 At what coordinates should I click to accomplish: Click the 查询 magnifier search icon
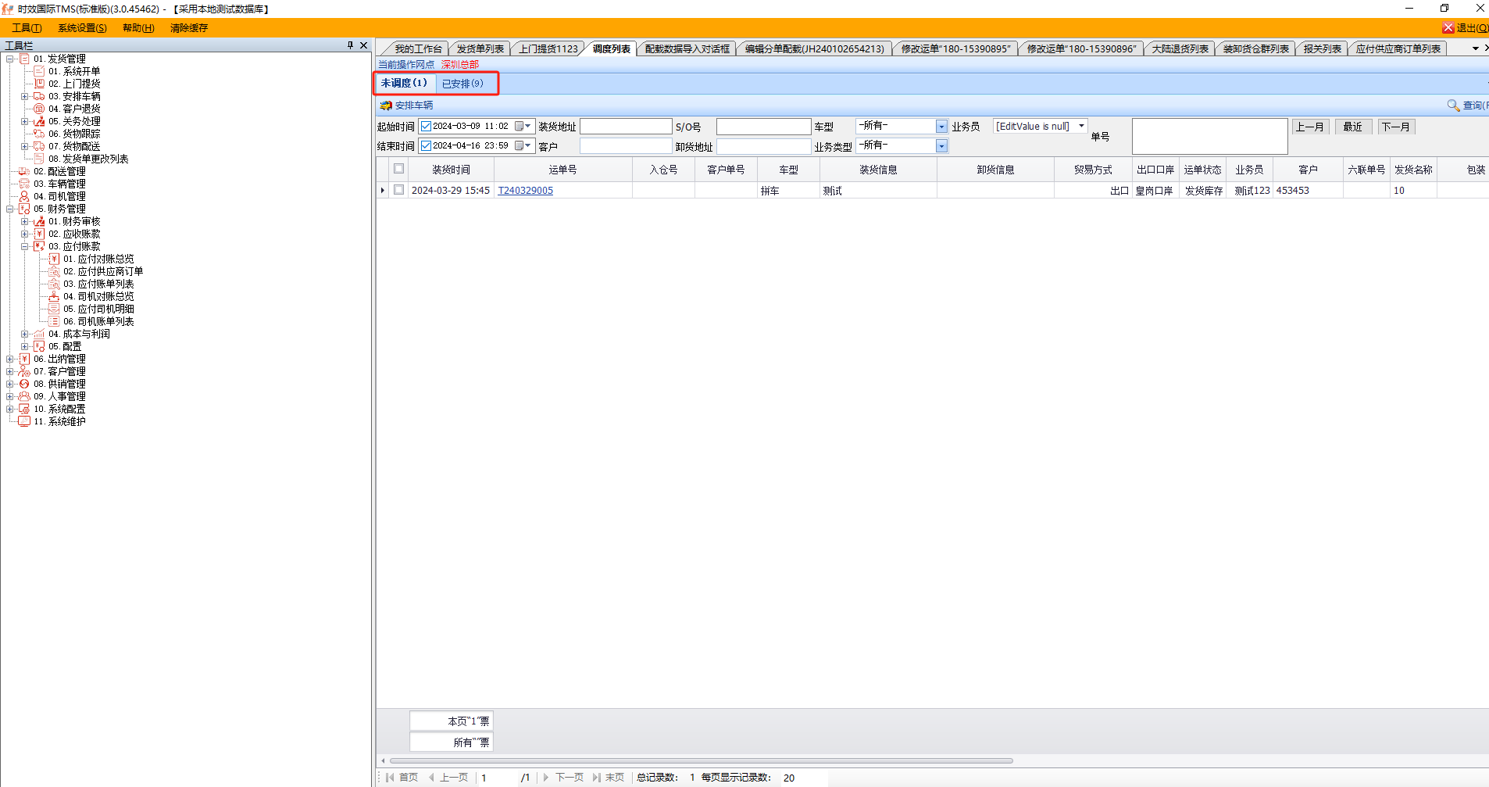click(x=1452, y=106)
